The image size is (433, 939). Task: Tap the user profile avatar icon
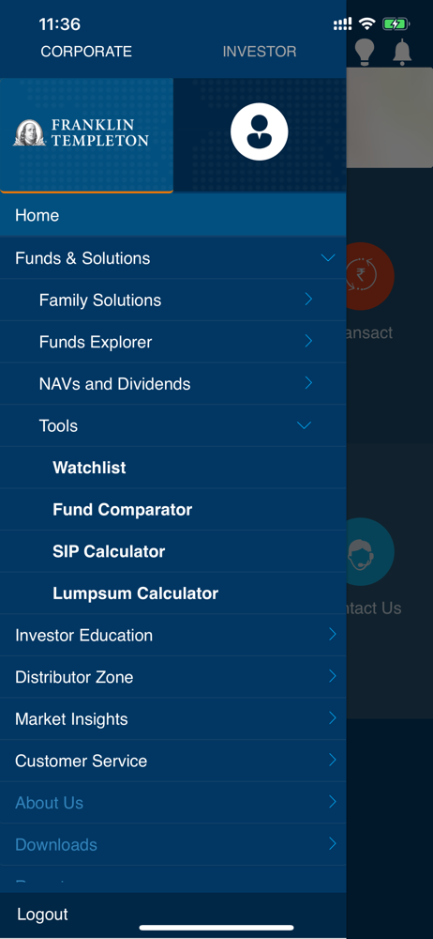click(259, 131)
